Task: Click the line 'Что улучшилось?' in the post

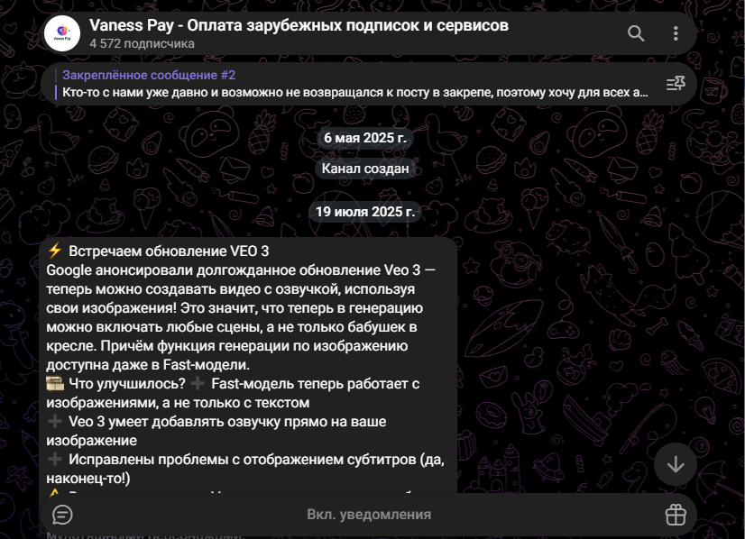Action: point(127,384)
